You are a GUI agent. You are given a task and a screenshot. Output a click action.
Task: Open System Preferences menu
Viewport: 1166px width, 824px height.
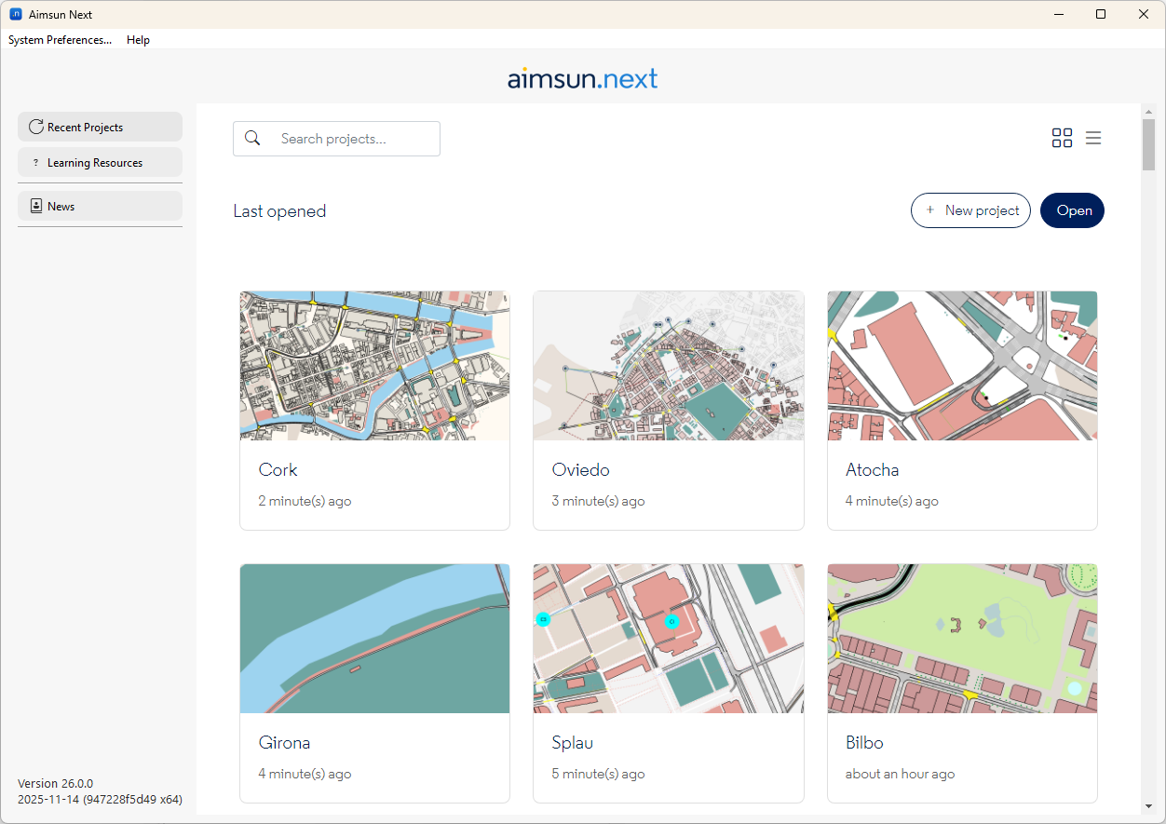pyautogui.click(x=60, y=40)
